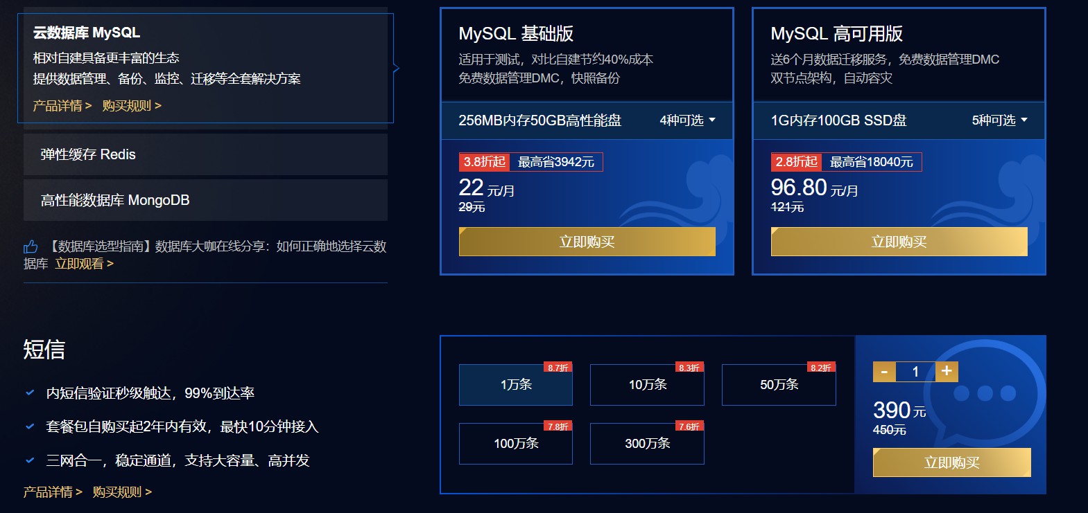Click the 2.8折起 discount badge

point(796,162)
